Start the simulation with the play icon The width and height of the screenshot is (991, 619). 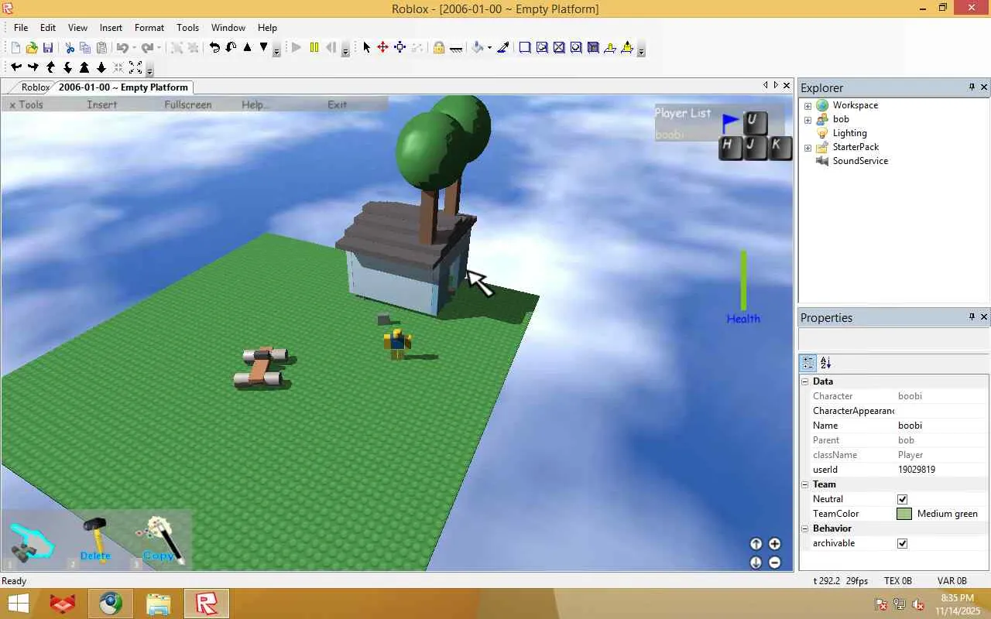pos(297,48)
